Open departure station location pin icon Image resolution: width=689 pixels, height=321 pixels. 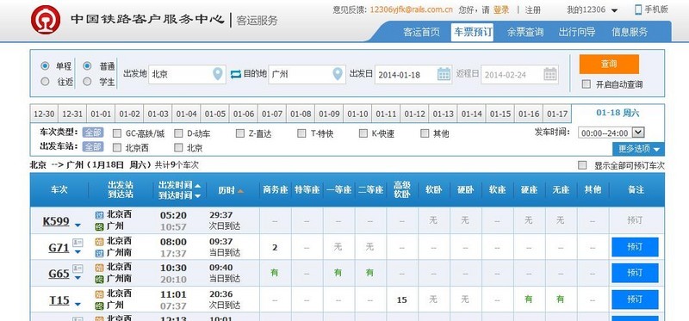point(218,74)
